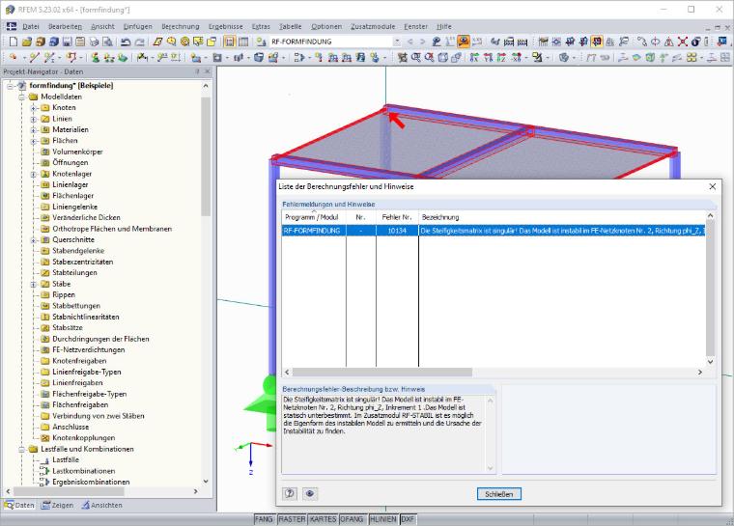This screenshot has width=734, height=526.
Task: Click the black info sphere icon
Action: (x=696, y=42)
